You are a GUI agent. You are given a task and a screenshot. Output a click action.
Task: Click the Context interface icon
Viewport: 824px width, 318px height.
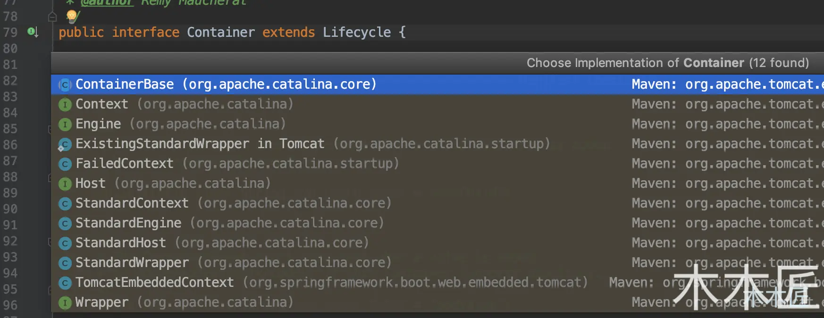point(65,104)
